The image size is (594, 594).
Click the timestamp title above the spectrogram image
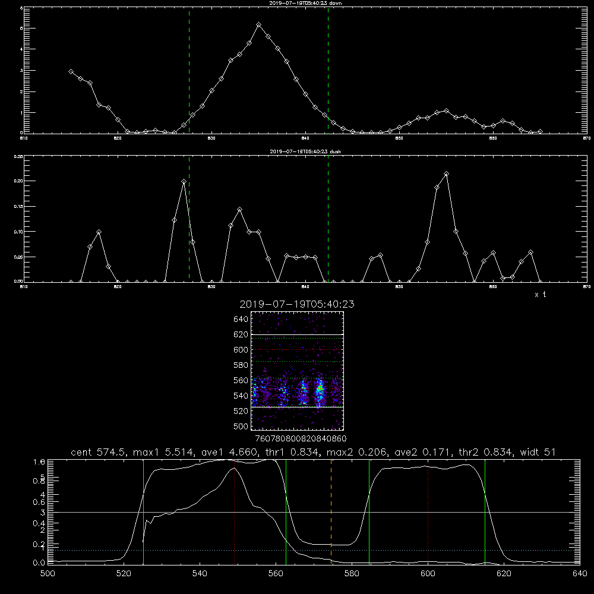pyautogui.click(x=297, y=304)
